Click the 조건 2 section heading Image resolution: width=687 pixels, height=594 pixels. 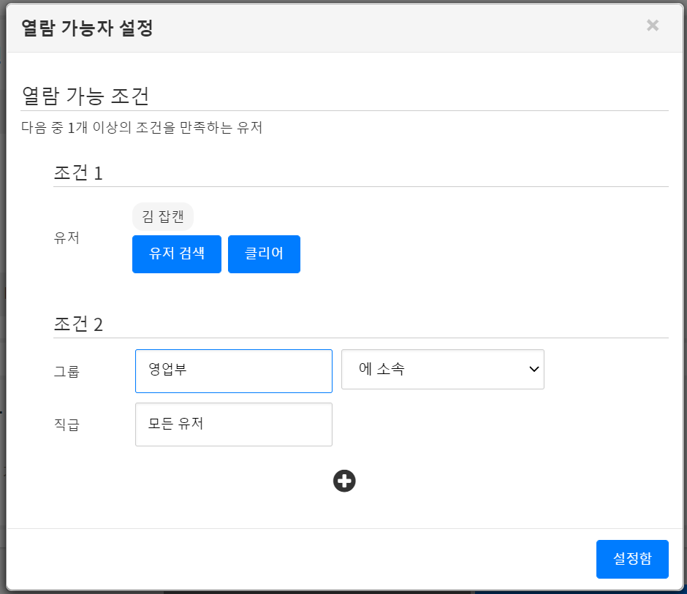pos(78,324)
